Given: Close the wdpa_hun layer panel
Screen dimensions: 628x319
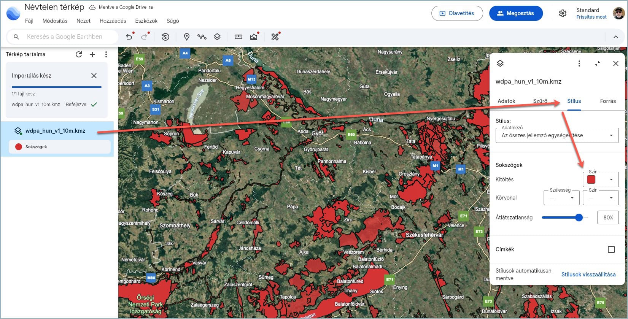Looking at the screenshot, I should (x=616, y=63).
